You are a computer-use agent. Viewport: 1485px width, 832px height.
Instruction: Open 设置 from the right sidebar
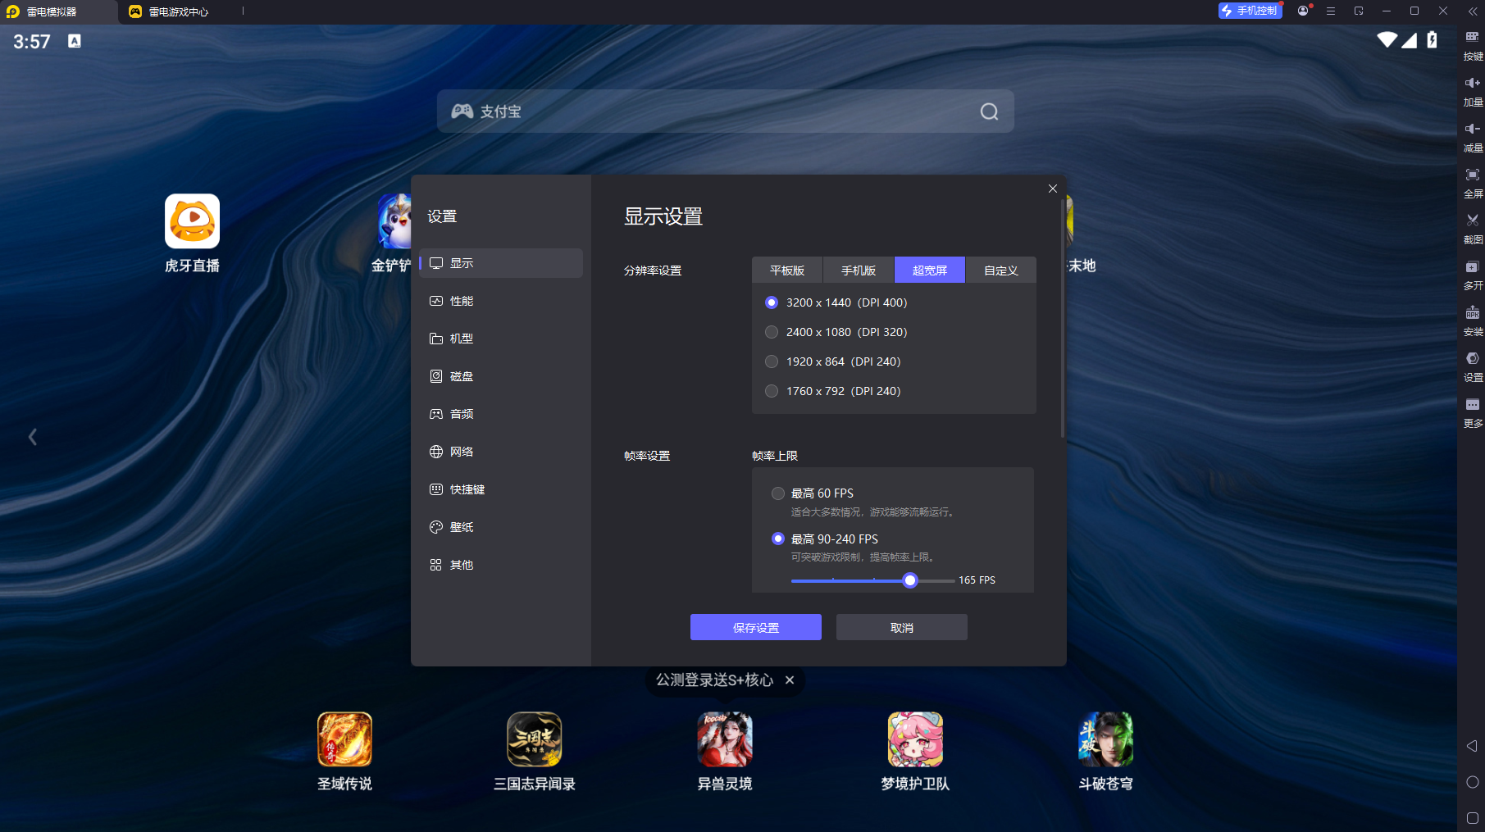(x=1473, y=366)
